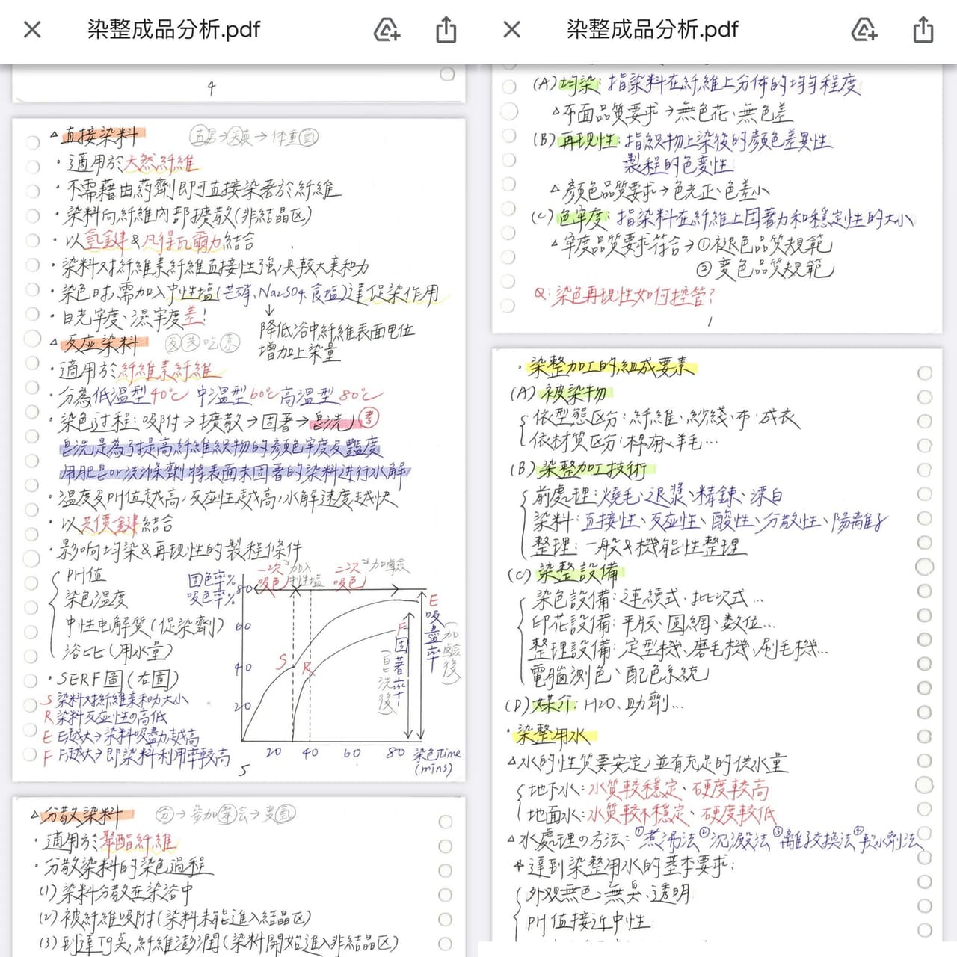The height and width of the screenshot is (957, 957).
Task: Tap the item PH值 under 製程條件
Action: tap(85, 576)
